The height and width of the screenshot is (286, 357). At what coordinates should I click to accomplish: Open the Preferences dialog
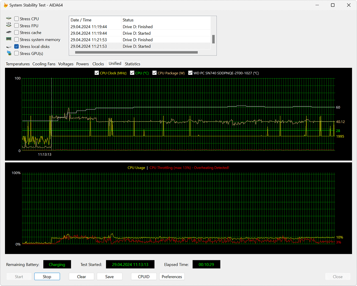pyautogui.click(x=172, y=277)
